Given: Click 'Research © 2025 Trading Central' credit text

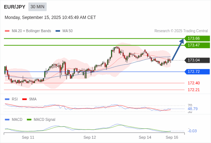Looking at the screenshot, I should tap(181, 31).
